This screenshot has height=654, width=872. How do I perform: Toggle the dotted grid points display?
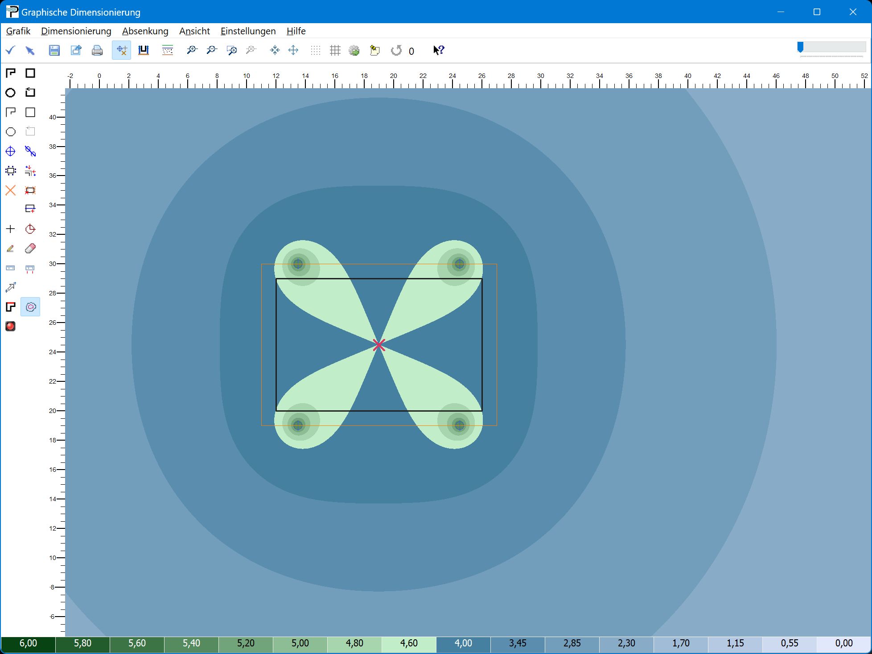[x=315, y=50]
